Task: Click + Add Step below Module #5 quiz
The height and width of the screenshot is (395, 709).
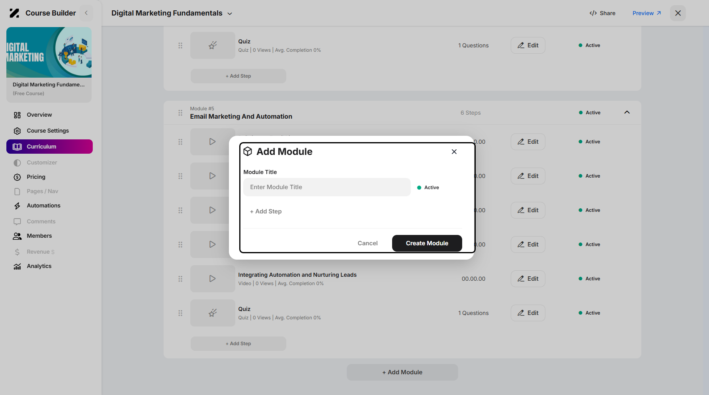Action: (238, 344)
